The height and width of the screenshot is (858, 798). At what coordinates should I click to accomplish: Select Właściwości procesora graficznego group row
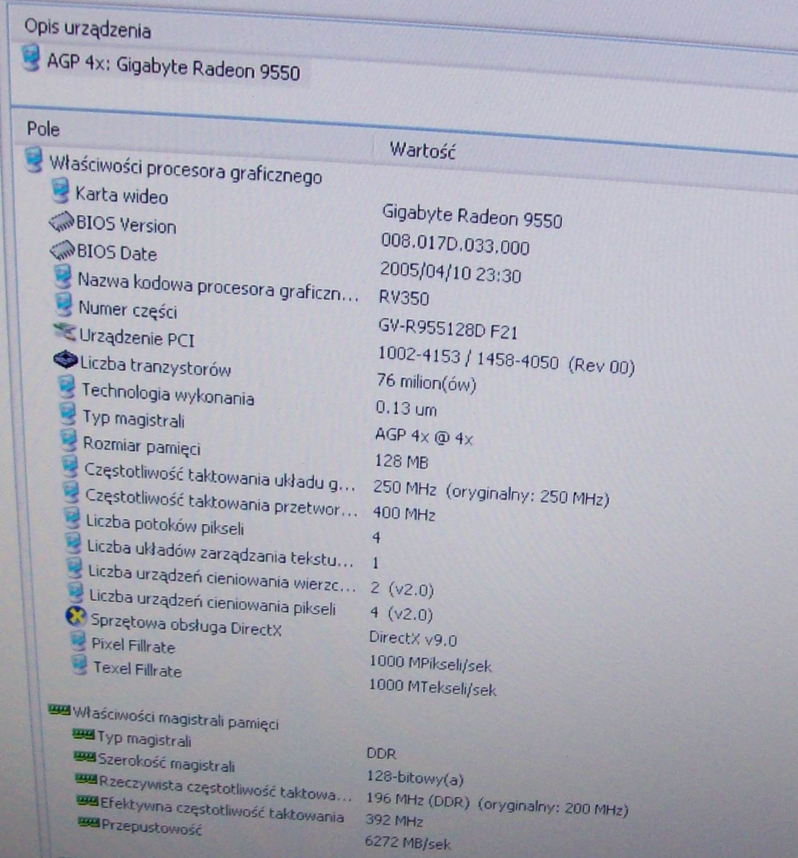tap(185, 170)
